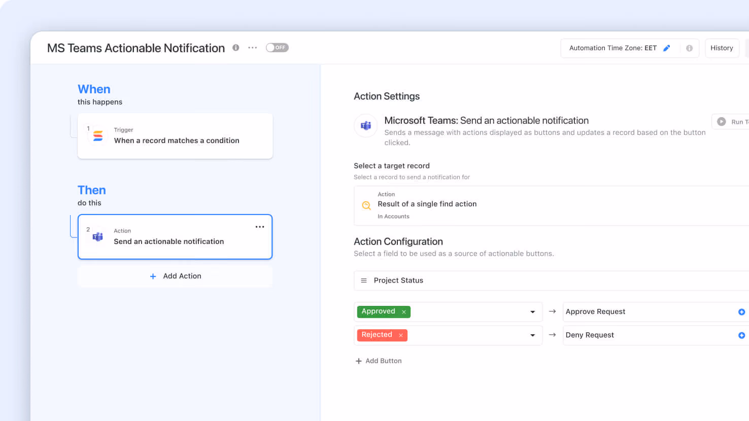The height and width of the screenshot is (421, 749).
Task: Click the 'Automation Time Zone: EET' label
Action: [x=613, y=48]
